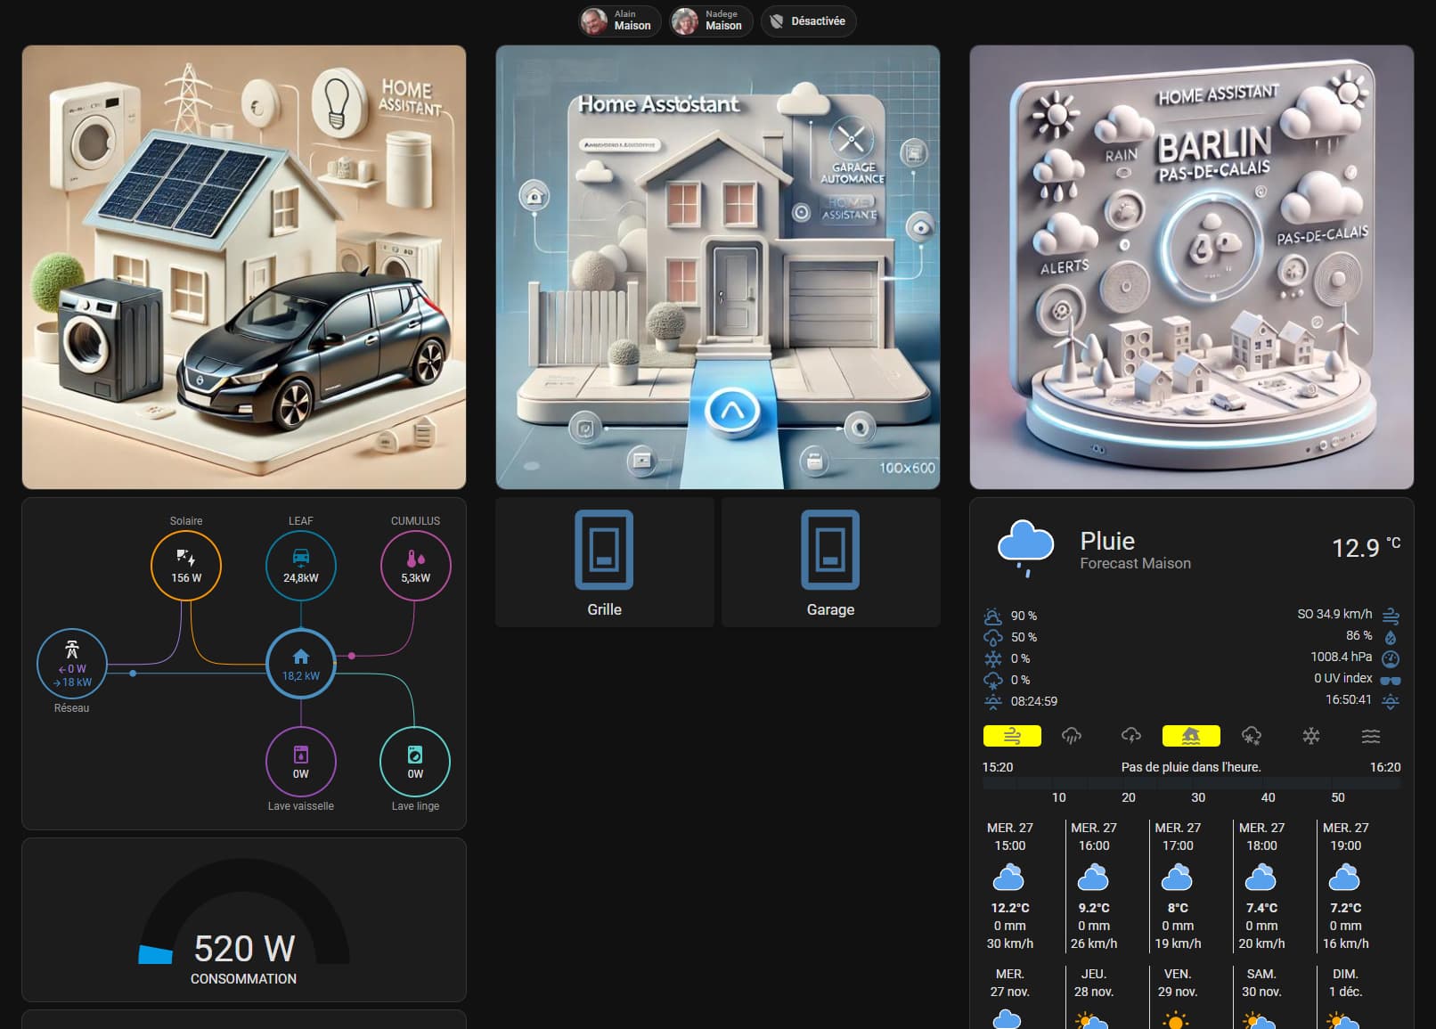Click the Désactivée alarm status chip

809,20
